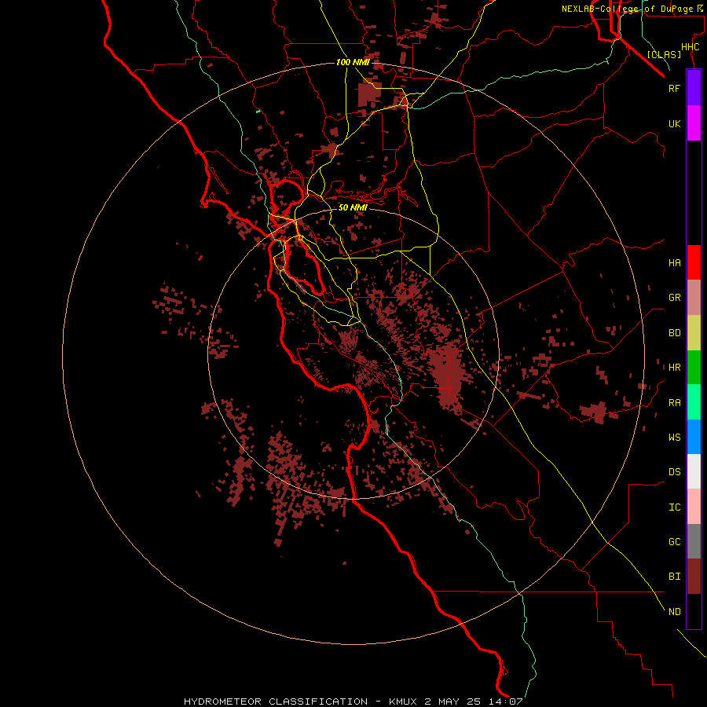This screenshot has width=707, height=707.
Task: Select the dusty pink GR legend swatch
Action: 694,298
